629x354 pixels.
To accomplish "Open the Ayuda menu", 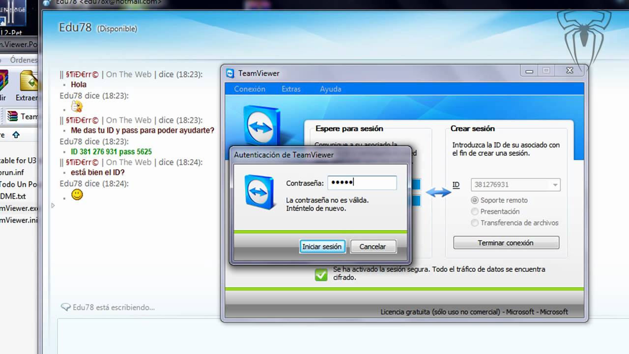I will (x=330, y=89).
